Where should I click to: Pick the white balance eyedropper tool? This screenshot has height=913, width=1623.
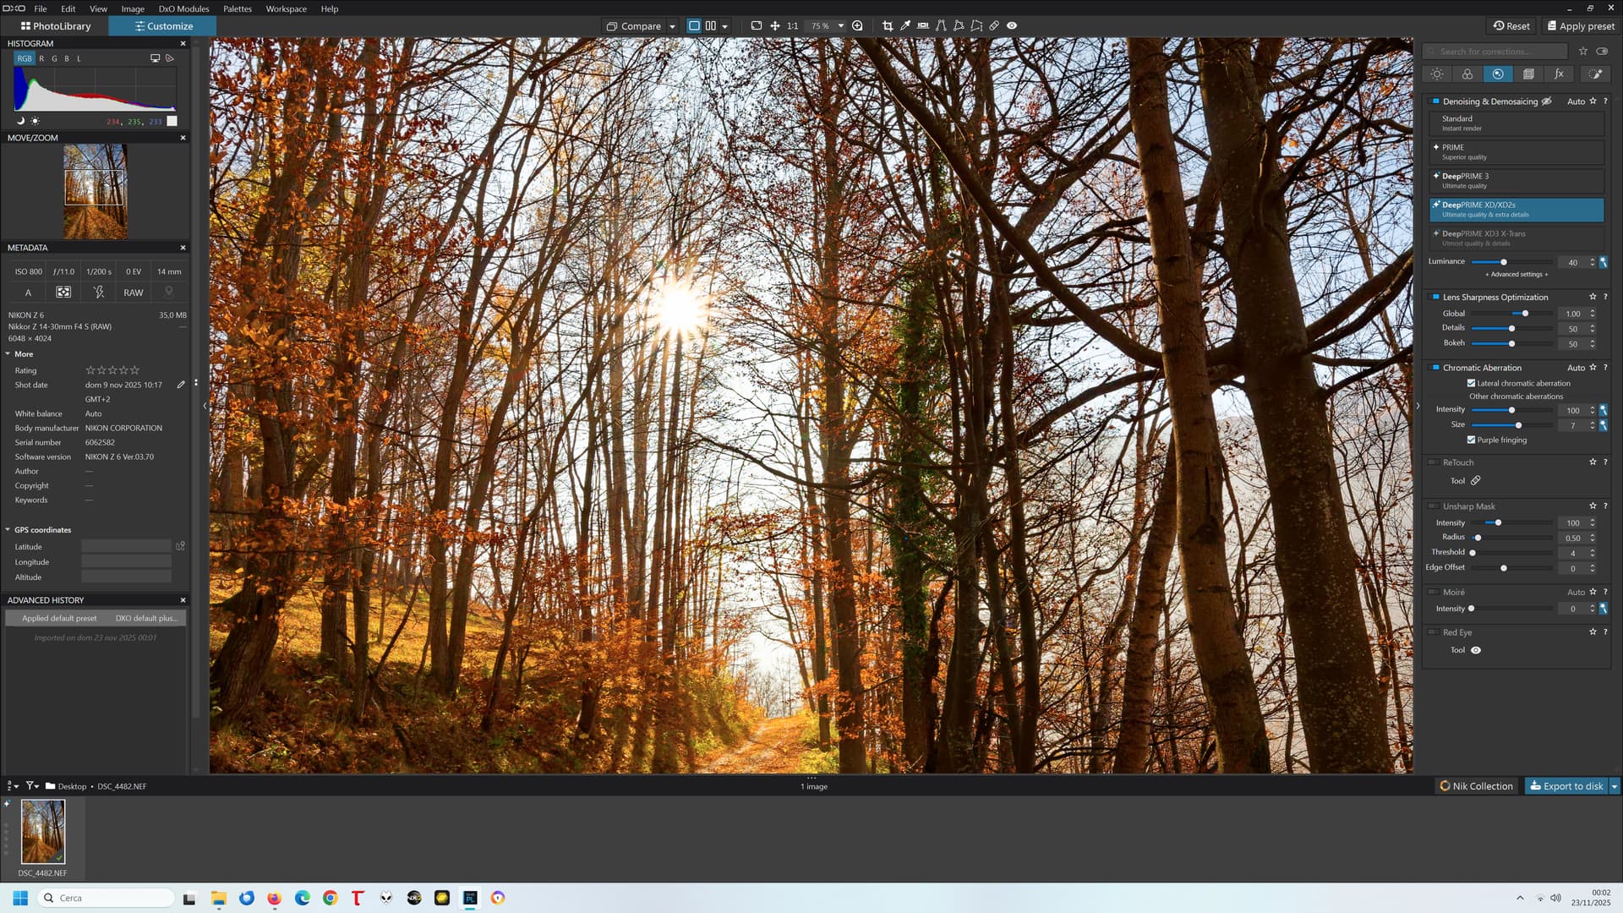coord(905,26)
